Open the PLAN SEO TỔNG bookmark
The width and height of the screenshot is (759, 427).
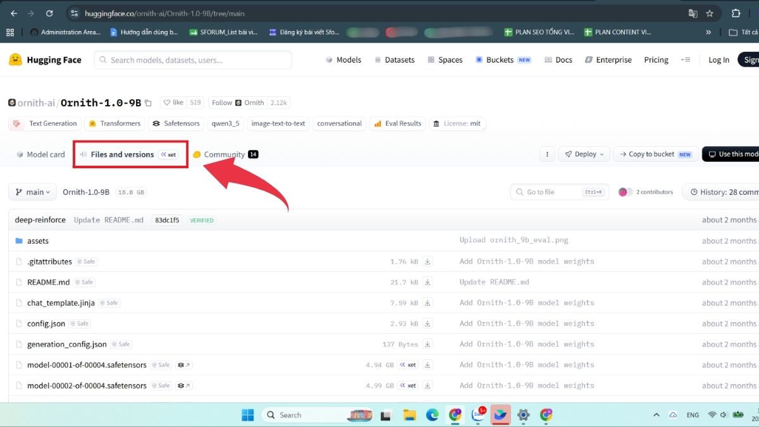pyautogui.click(x=540, y=32)
